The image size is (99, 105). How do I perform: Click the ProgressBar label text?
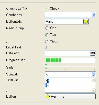(15, 60)
